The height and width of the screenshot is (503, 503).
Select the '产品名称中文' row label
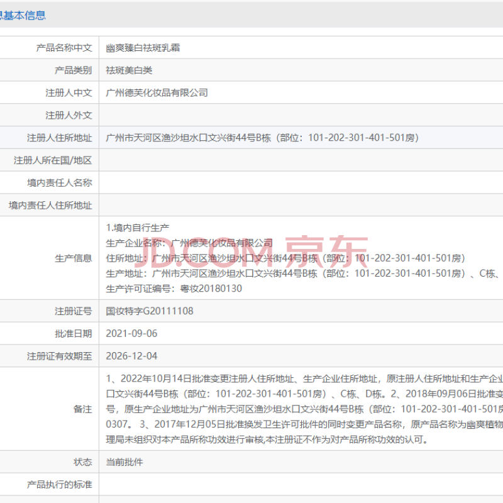click(x=64, y=48)
